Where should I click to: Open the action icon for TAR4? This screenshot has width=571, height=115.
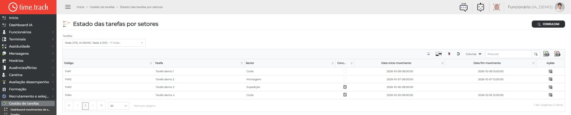click(x=550, y=95)
